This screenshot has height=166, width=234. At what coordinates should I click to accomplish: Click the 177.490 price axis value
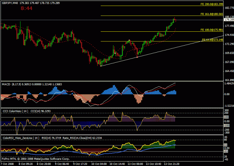[230, 26]
